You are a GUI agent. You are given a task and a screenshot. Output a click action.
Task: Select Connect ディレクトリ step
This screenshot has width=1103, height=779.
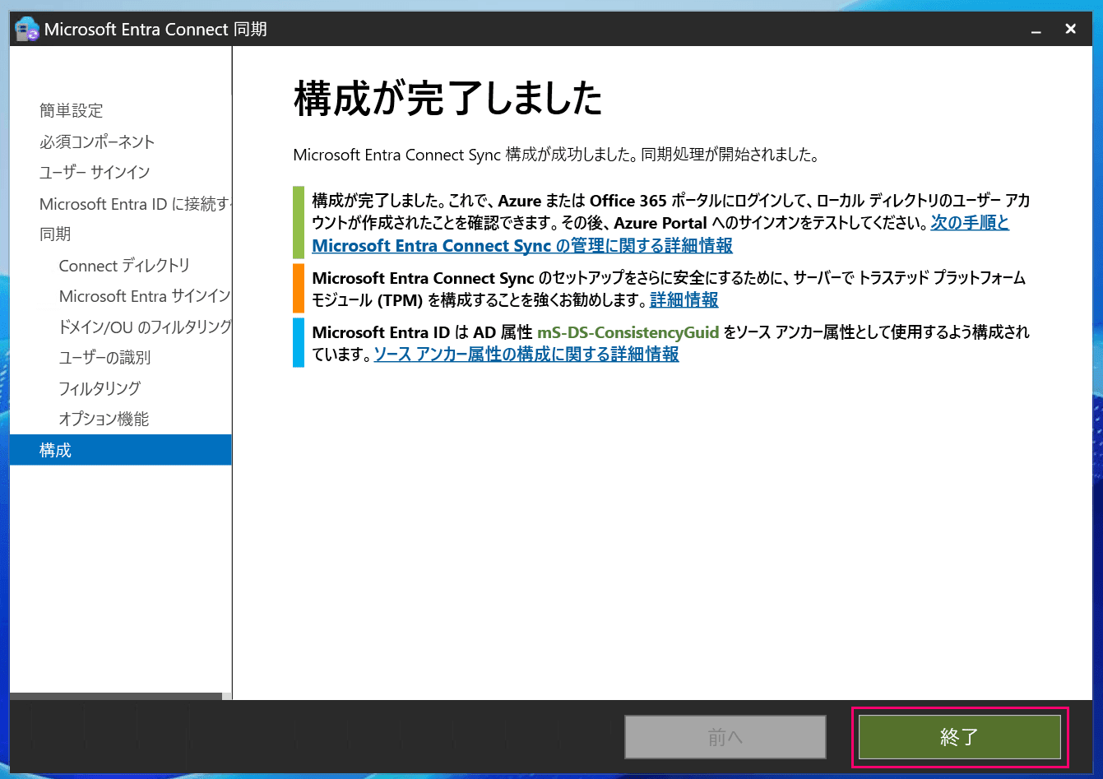click(x=124, y=265)
